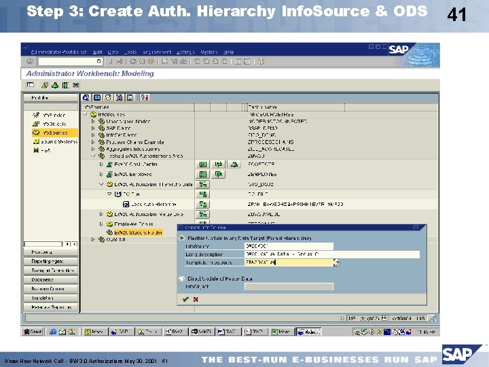Expand the Aggregates InfoSources folder

[x=93, y=149]
